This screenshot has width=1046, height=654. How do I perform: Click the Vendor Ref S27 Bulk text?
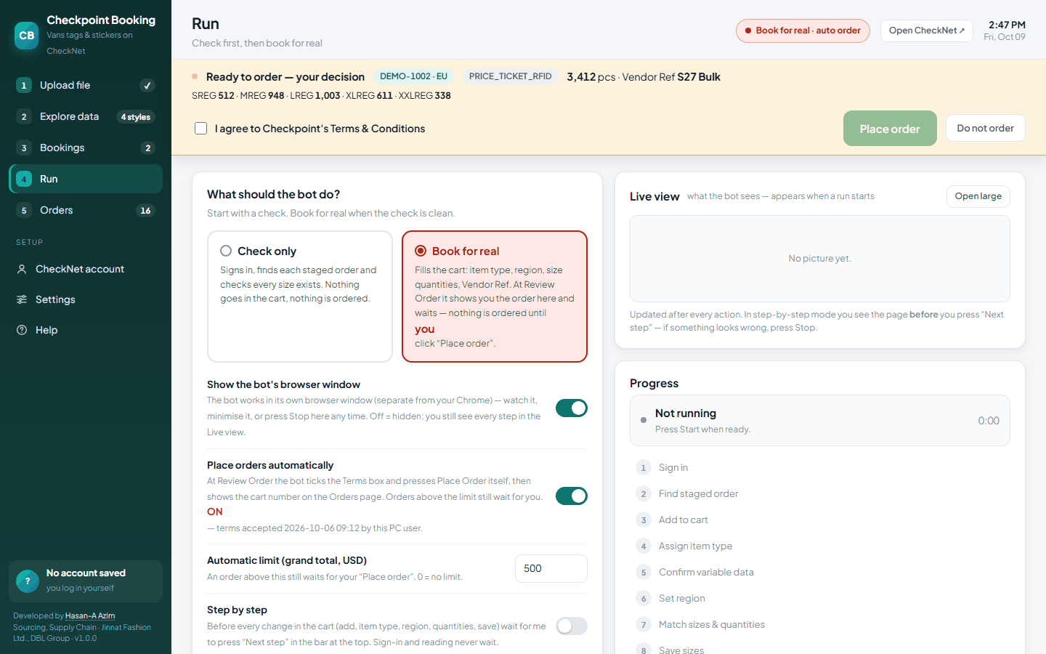[671, 77]
